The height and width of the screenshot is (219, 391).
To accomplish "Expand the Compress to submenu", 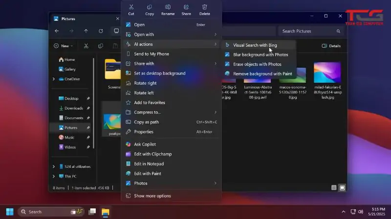I will click(x=215, y=112).
